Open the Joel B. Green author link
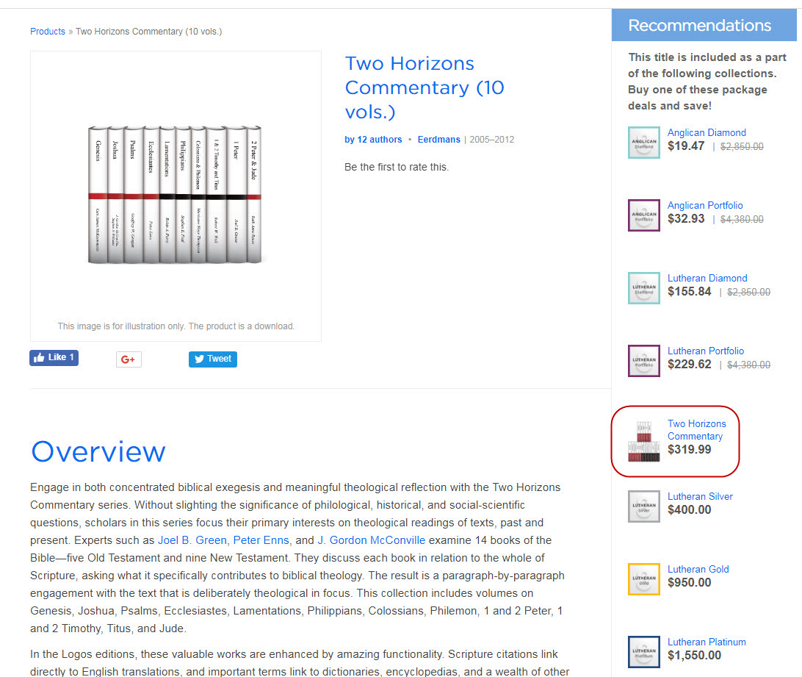802x677 pixels. 192,540
